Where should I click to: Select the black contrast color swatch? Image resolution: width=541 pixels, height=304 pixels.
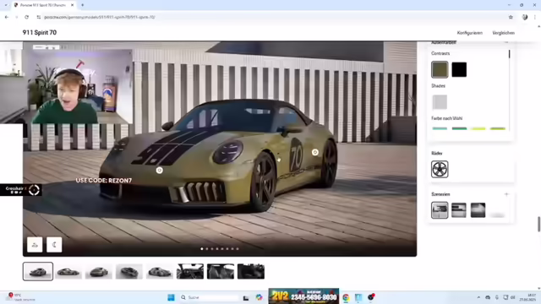coord(459,69)
